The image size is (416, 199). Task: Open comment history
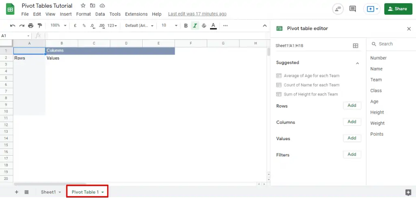click(x=353, y=9)
